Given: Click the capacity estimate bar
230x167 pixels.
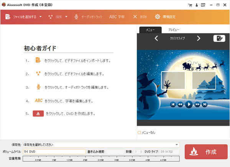Looking at the screenshot, I should [101, 159].
